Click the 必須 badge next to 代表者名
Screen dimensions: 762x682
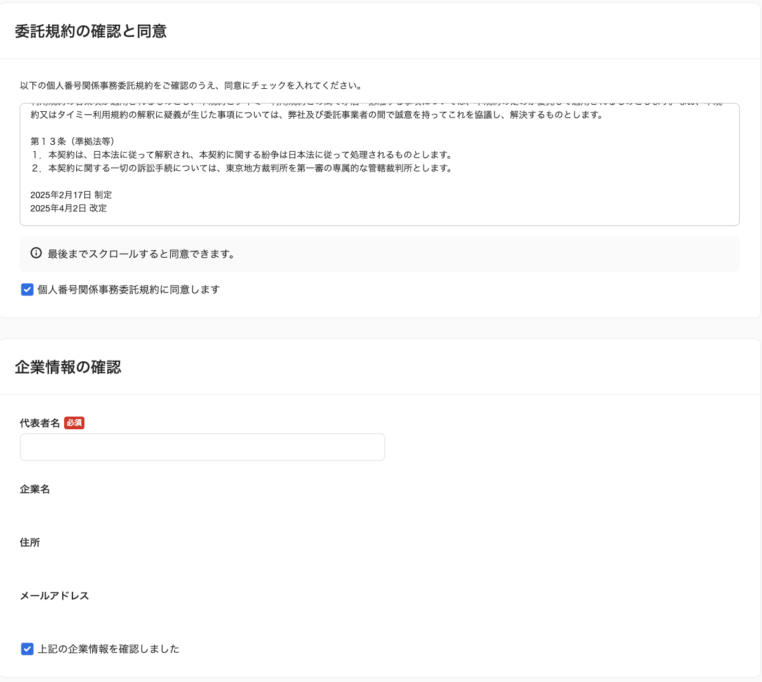[x=74, y=423]
